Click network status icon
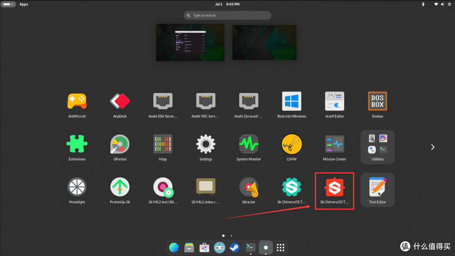 436,4
